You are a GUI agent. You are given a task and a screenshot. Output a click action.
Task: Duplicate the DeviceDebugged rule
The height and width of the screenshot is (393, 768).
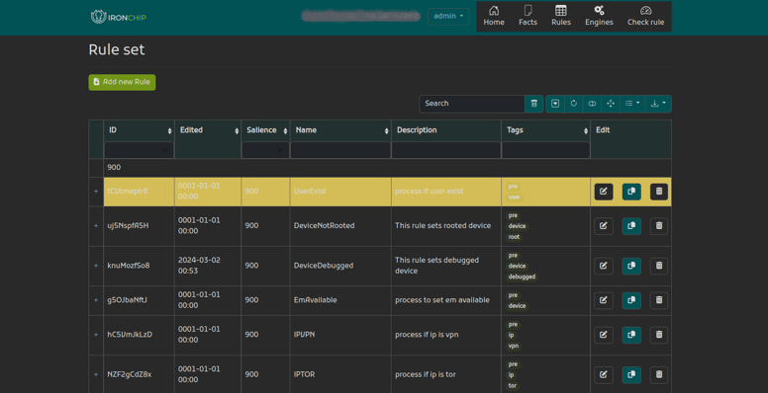tap(631, 266)
